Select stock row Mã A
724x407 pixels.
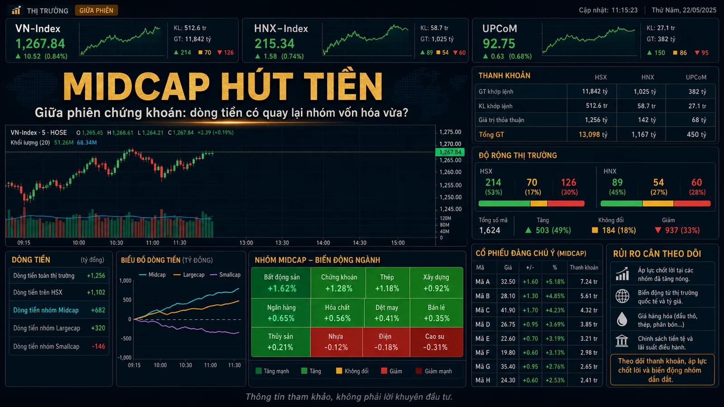pyautogui.click(x=537, y=281)
